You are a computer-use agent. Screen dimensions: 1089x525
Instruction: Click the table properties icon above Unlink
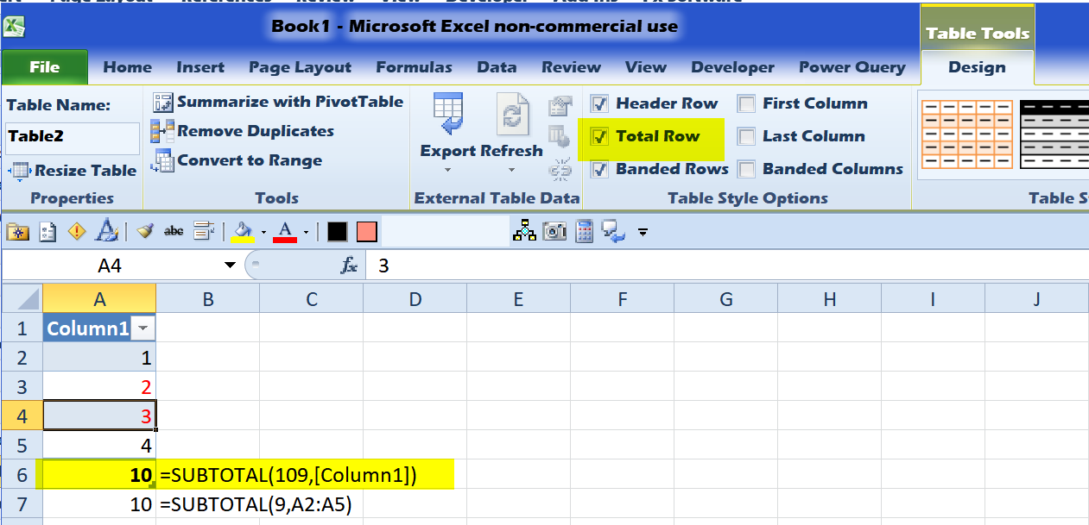560,108
